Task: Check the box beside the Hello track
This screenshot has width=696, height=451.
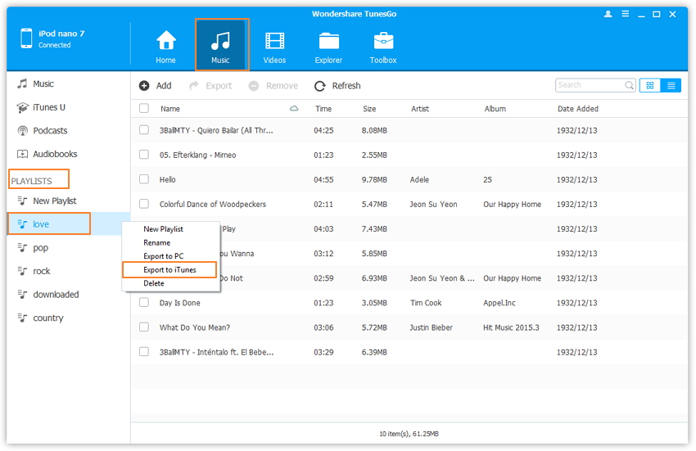Action: point(144,179)
